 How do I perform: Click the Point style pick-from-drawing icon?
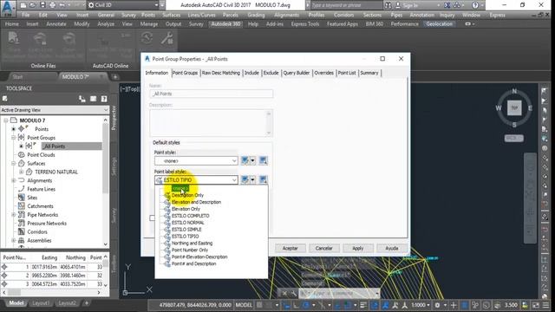click(263, 161)
